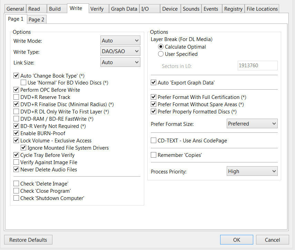
Task: Click the Sectors in L0 field
Action: point(257,66)
